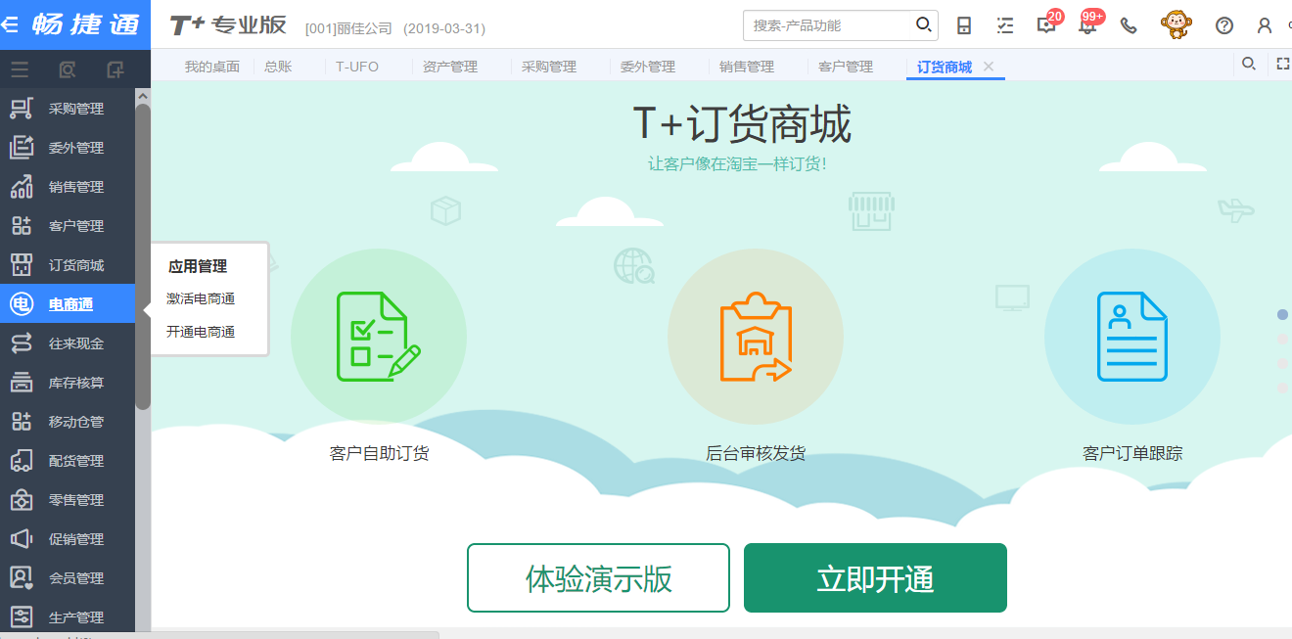Viewport: 1292px width, 639px height.
Task: Click the tab bar search magnifier
Action: (1249, 65)
